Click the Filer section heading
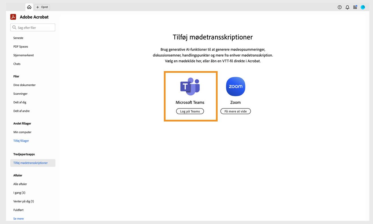This screenshot has width=373, height=224. point(16,76)
